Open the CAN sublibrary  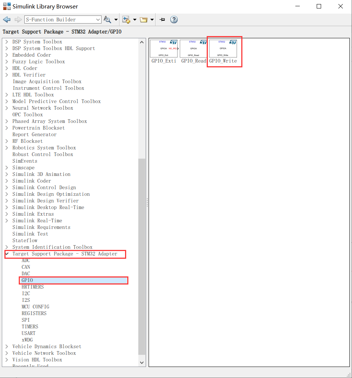pyautogui.click(x=26, y=267)
